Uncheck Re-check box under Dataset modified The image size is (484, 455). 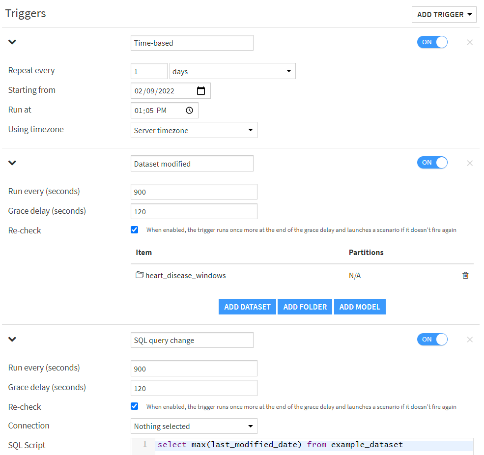click(134, 229)
